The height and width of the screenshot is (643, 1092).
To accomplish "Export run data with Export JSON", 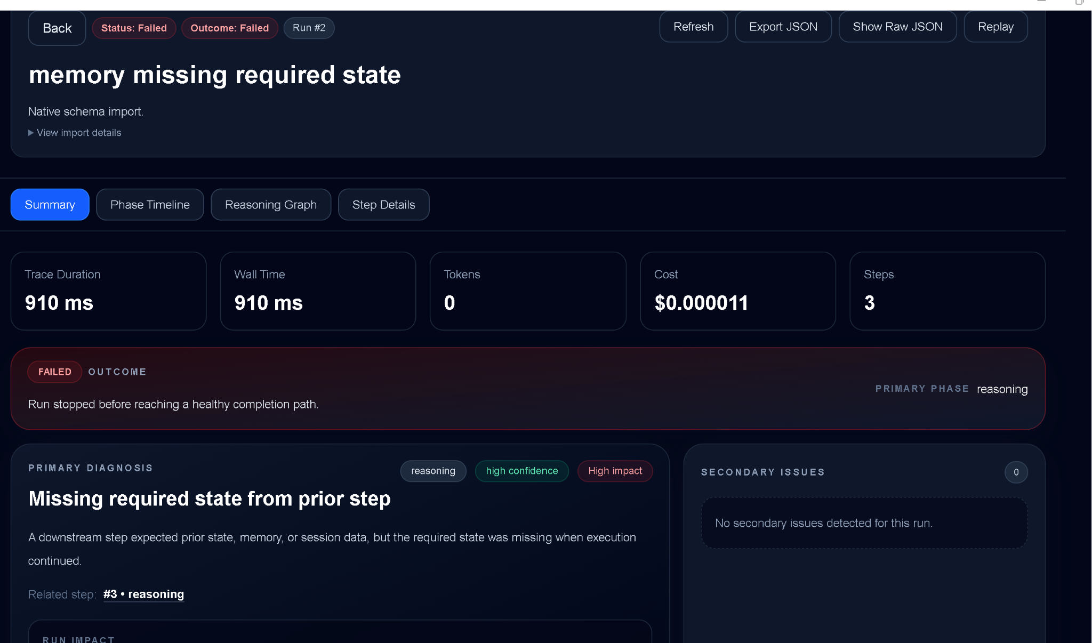I will [x=783, y=27].
